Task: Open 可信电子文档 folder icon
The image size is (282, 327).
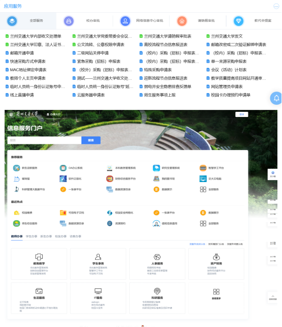Action: tap(63, 213)
